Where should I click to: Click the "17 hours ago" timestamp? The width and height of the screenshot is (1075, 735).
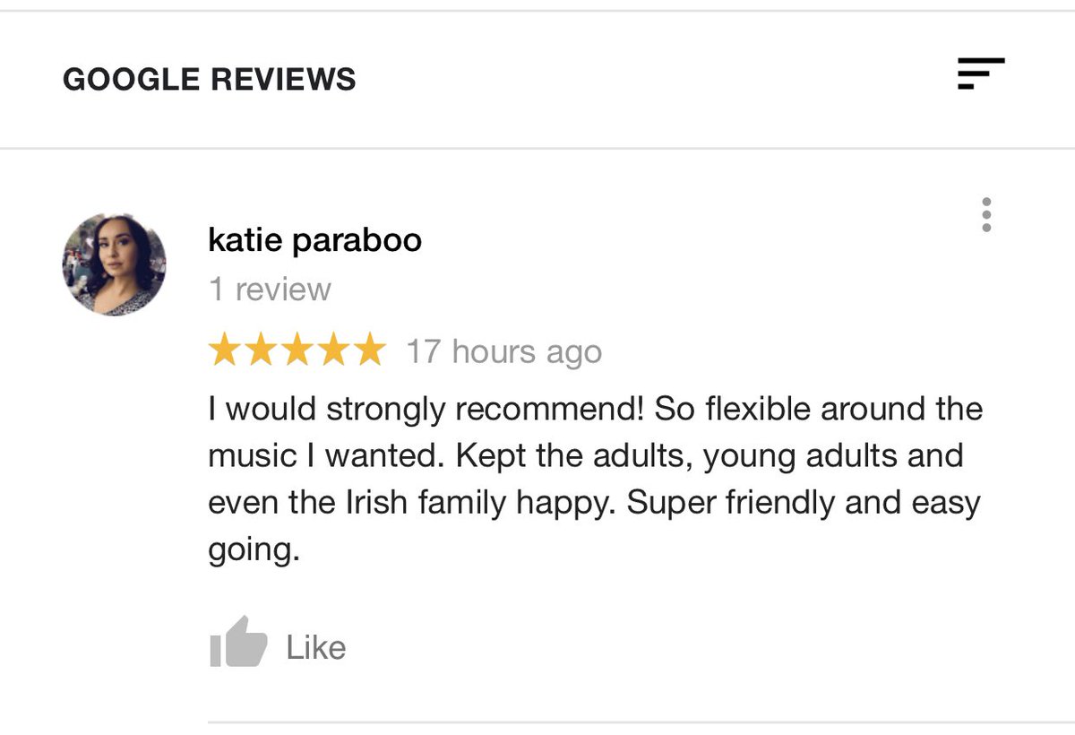[x=504, y=351]
